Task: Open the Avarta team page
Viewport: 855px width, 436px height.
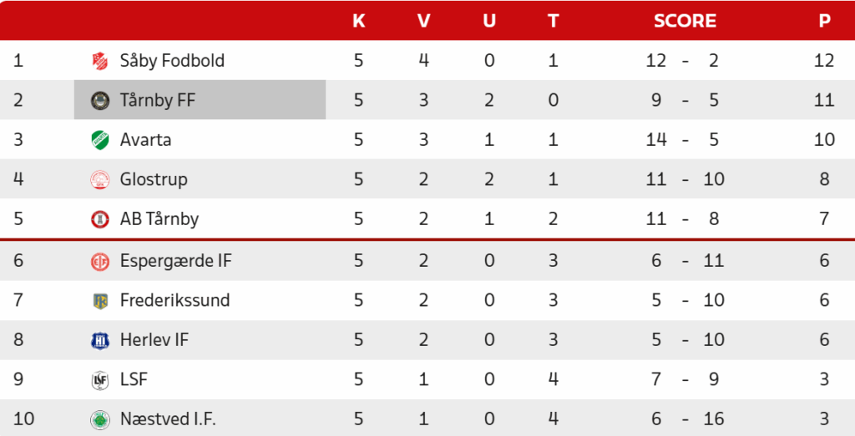Action: pos(145,140)
